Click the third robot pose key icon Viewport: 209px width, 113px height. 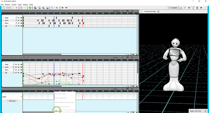point(43,8)
